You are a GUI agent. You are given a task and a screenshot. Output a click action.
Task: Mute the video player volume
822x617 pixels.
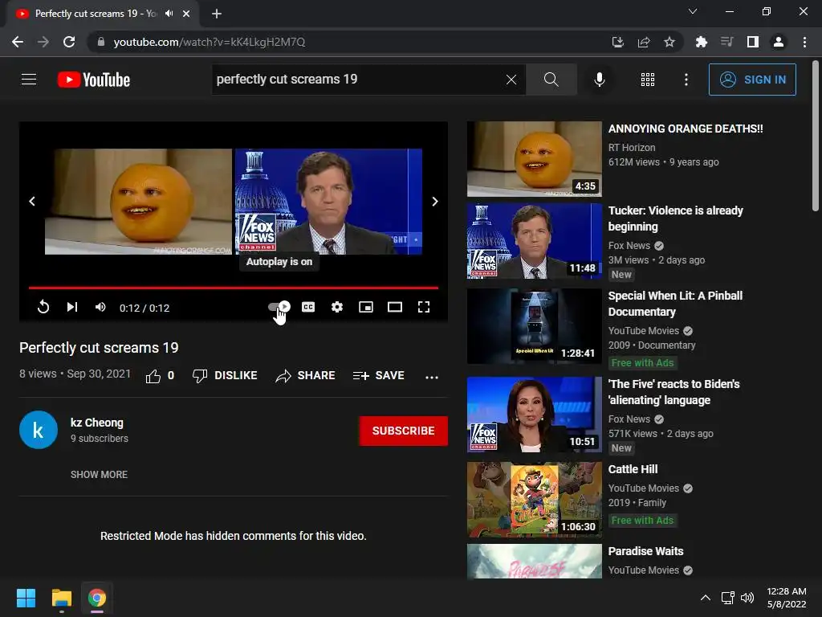point(100,307)
